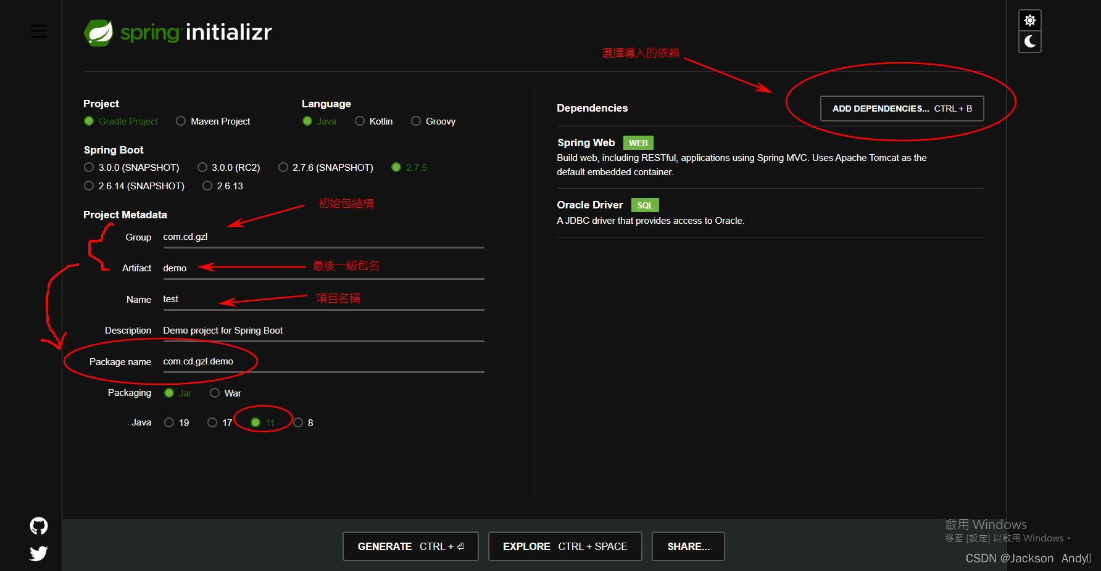Click the Explore button
This screenshot has width=1101, height=571.
click(x=565, y=546)
